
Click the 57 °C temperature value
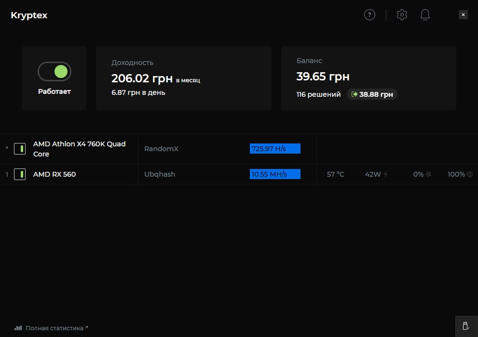[x=336, y=174]
